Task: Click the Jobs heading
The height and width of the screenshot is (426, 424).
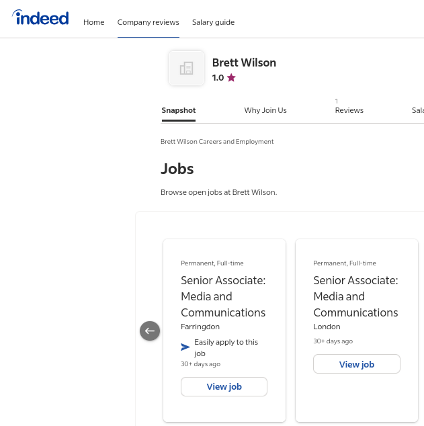Action: point(177,169)
